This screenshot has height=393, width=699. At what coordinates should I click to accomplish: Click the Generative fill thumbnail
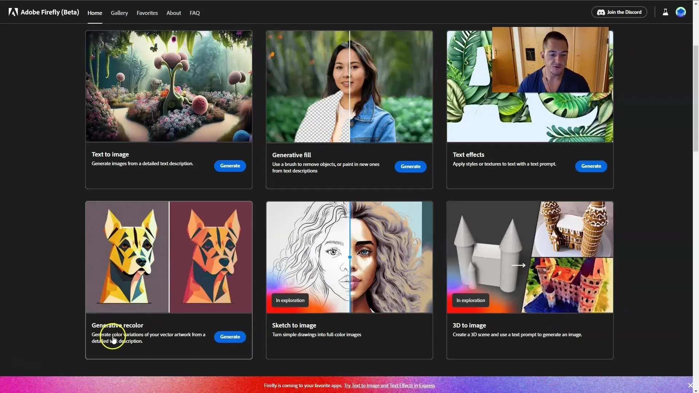[349, 86]
